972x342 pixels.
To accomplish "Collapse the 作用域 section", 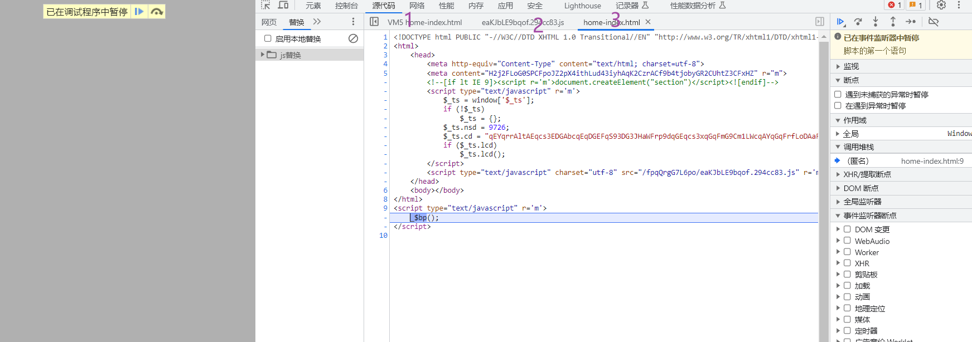I will (901, 120).
